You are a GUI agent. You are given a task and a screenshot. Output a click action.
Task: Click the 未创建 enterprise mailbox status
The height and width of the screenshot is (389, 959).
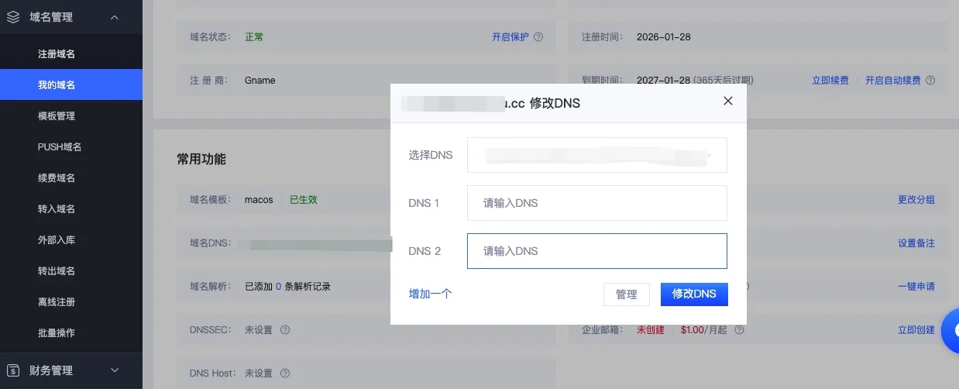651,330
